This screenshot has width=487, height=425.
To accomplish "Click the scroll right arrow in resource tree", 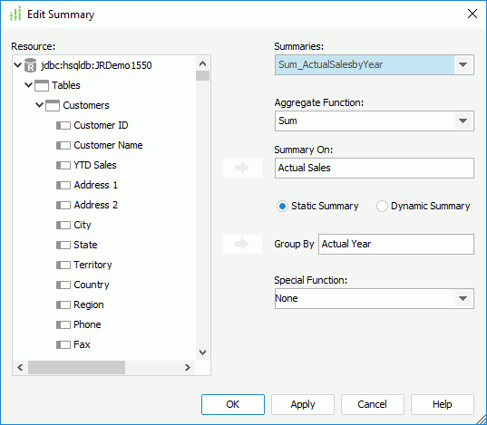I will [188, 368].
